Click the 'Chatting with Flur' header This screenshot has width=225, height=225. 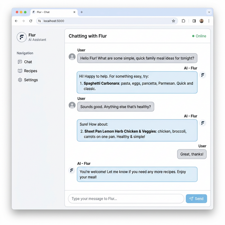[x=88, y=36]
